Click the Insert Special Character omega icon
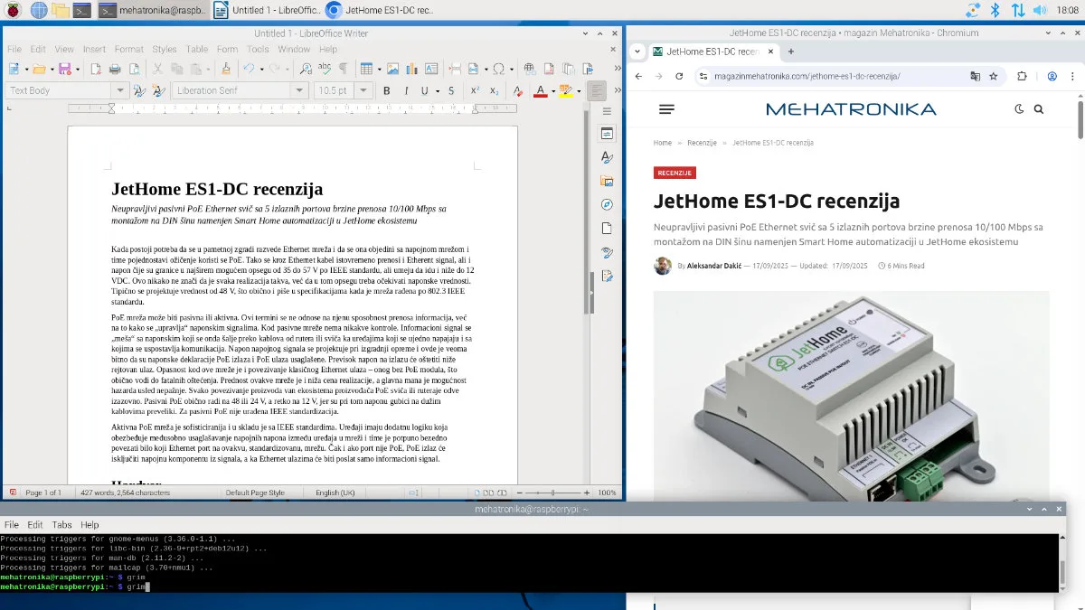 pyautogui.click(x=498, y=69)
